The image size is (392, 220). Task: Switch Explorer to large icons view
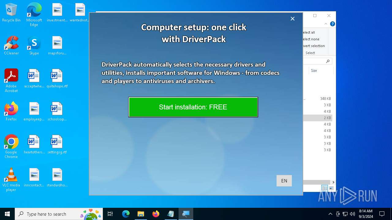(331, 188)
